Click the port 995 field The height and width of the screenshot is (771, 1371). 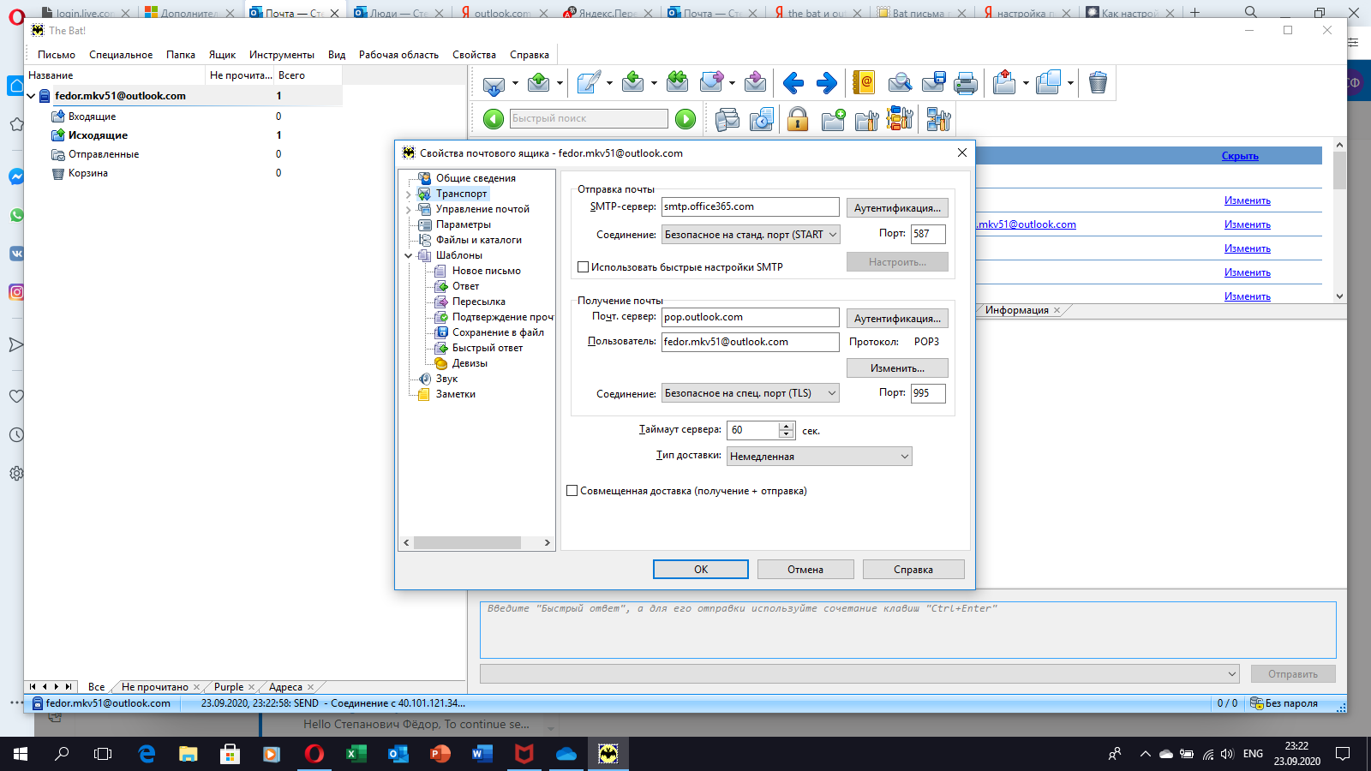click(x=928, y=393)
